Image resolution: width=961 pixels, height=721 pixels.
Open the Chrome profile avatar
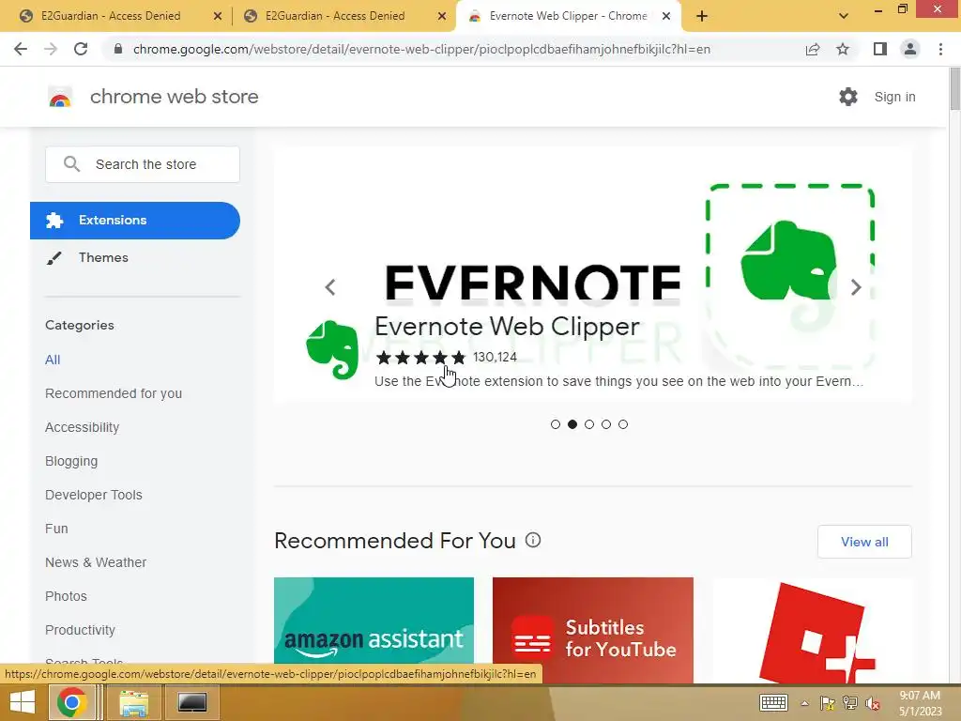pos(910,49)
